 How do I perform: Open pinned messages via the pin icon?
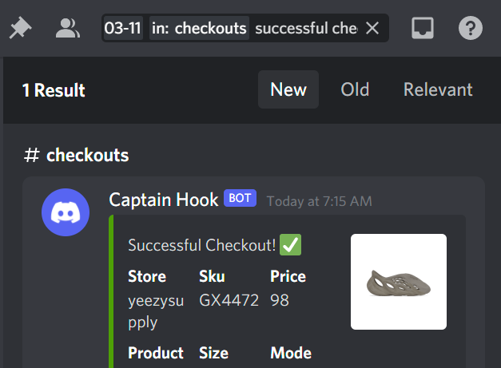(21, 28)
